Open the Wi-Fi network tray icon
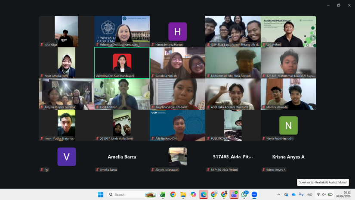This screenshot has height=200, width=355. (x=318, y=194)
